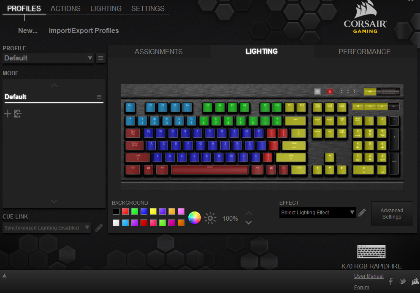
Task: Toggle the mute key on keyboard image
Action: coord(370,92)
